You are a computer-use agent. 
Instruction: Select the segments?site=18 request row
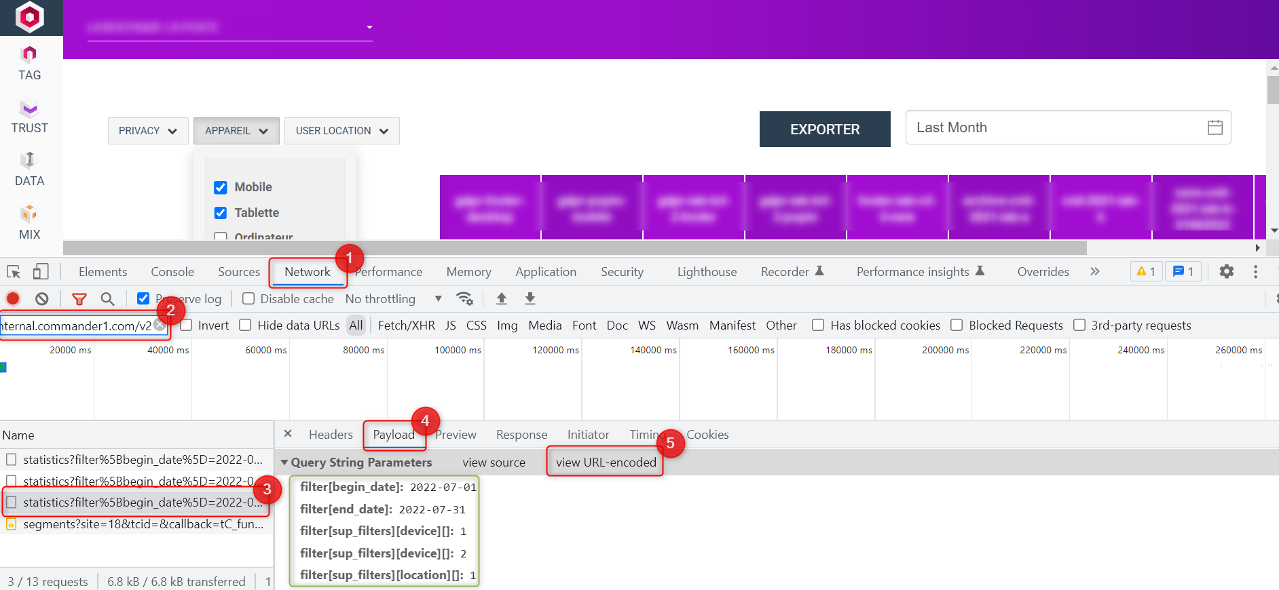pos(136,524)
